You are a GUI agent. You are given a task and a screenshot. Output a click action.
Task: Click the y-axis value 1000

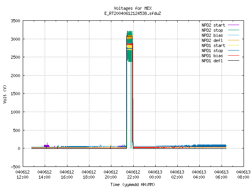pyautogui.click(x=16, y=112)
